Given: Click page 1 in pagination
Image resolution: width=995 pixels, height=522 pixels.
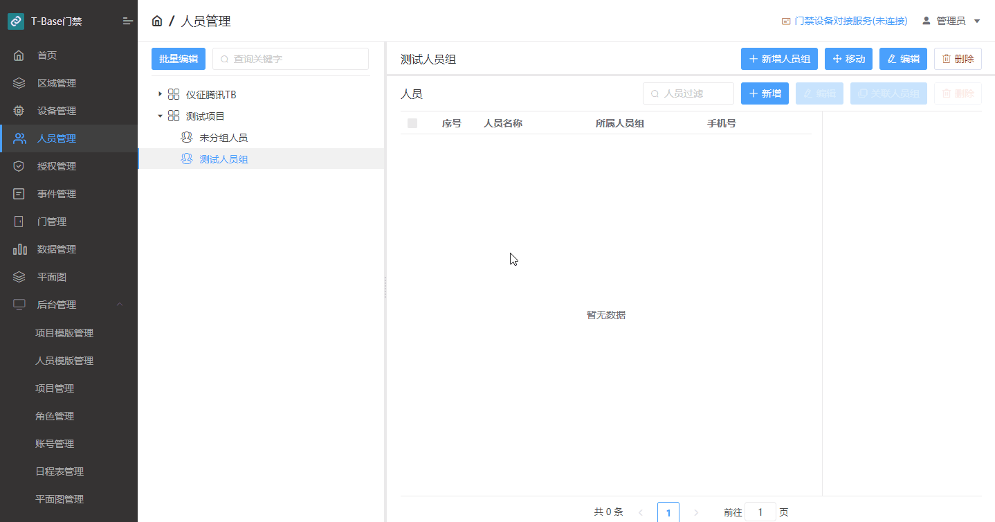Looking at the screenshot, I should [668, 512].
